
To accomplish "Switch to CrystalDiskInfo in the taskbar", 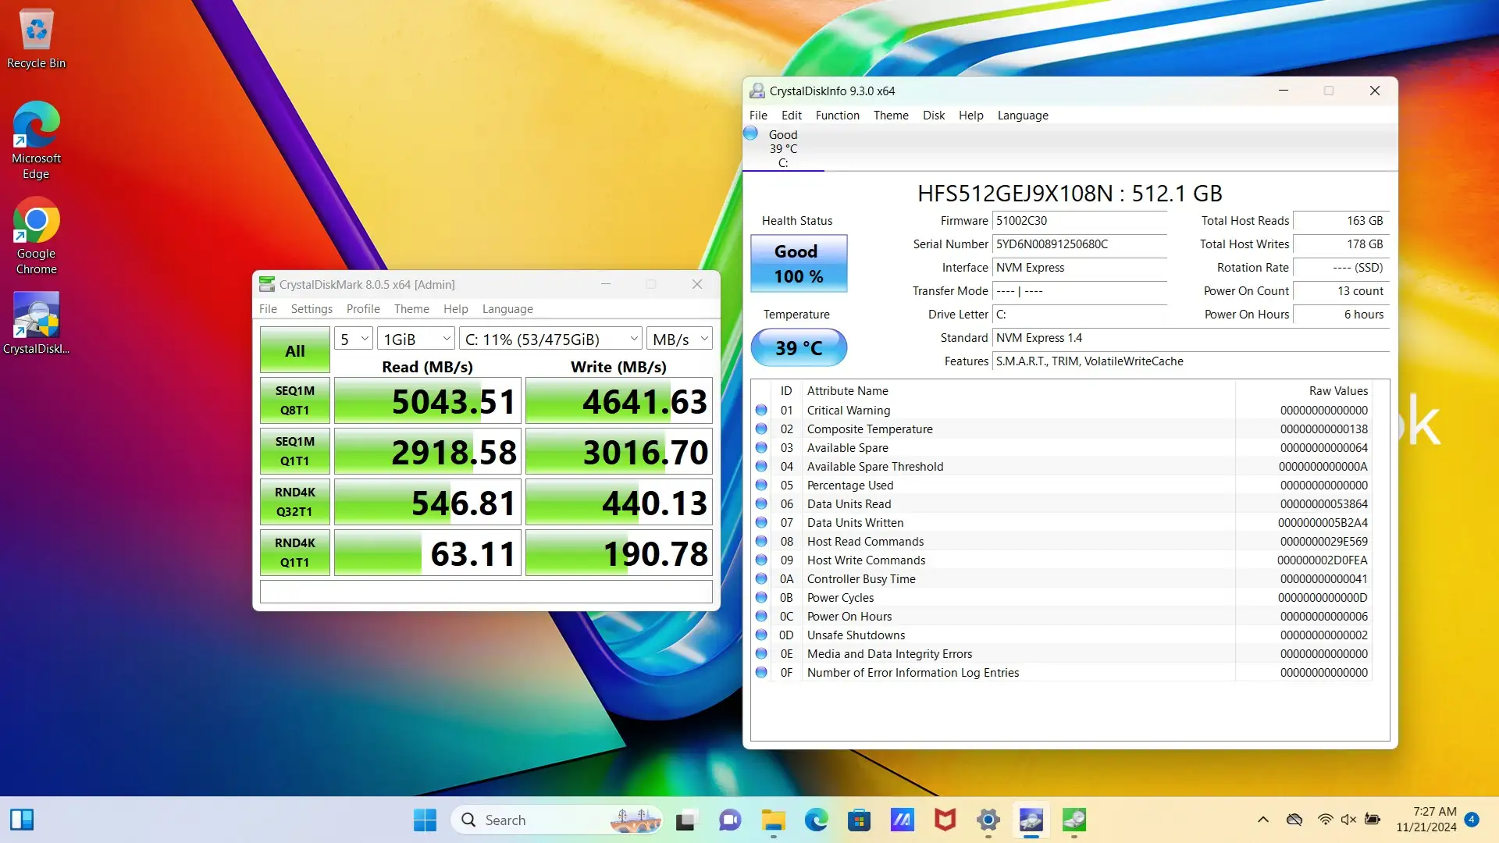I will pyautogui.click(x=1031, y=820).
